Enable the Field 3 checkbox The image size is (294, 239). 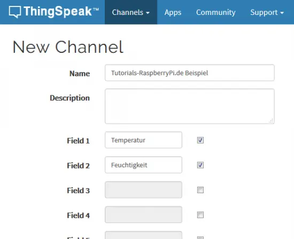point(200,190)
